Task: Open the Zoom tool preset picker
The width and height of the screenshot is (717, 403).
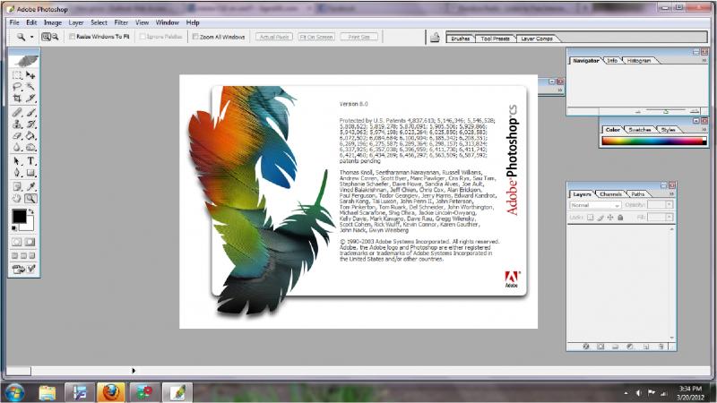Action: pos(31,37)
